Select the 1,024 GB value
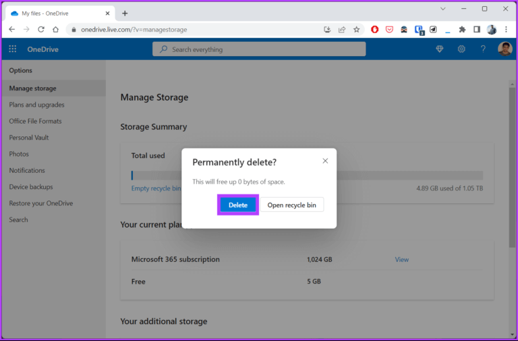The width and height of the screenshot is (518, 341). 320,260
